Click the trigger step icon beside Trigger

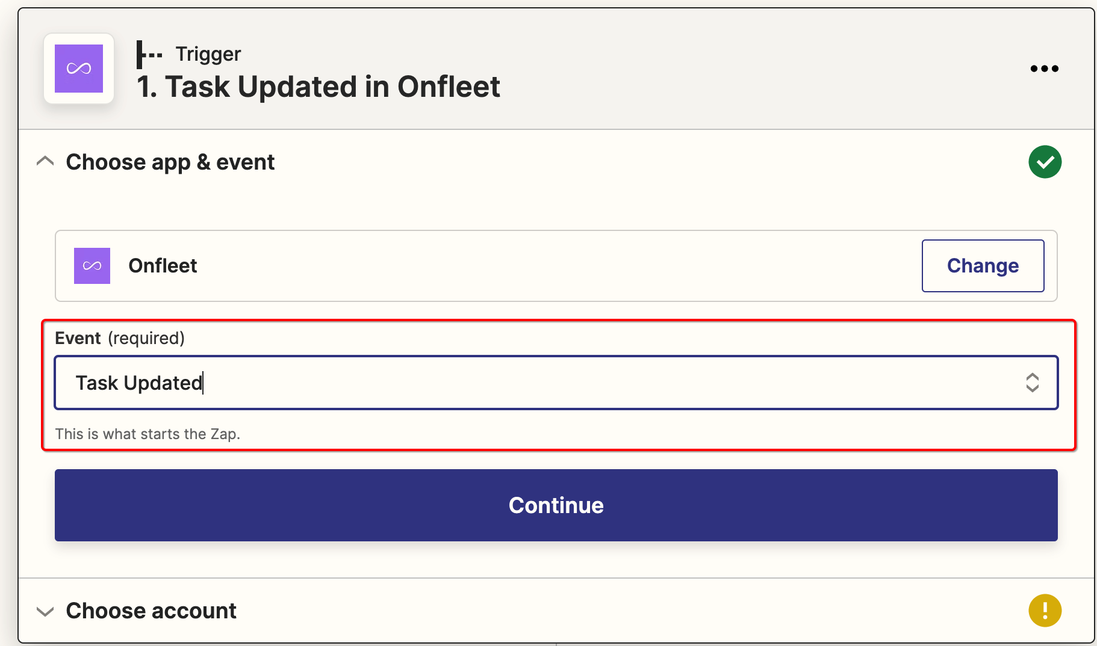click(x=149, y=55)
